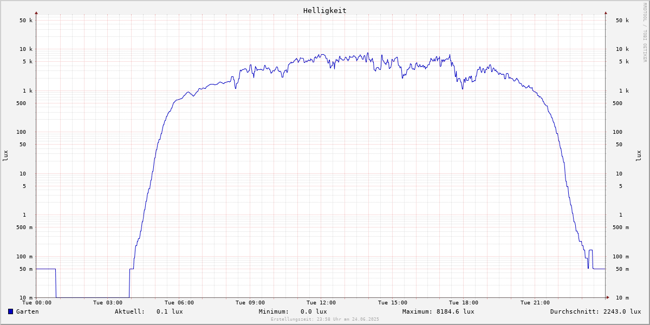650x325 pixels.
Task: Click the chart title "Helligkeit"
Action: tap(325, 10)
